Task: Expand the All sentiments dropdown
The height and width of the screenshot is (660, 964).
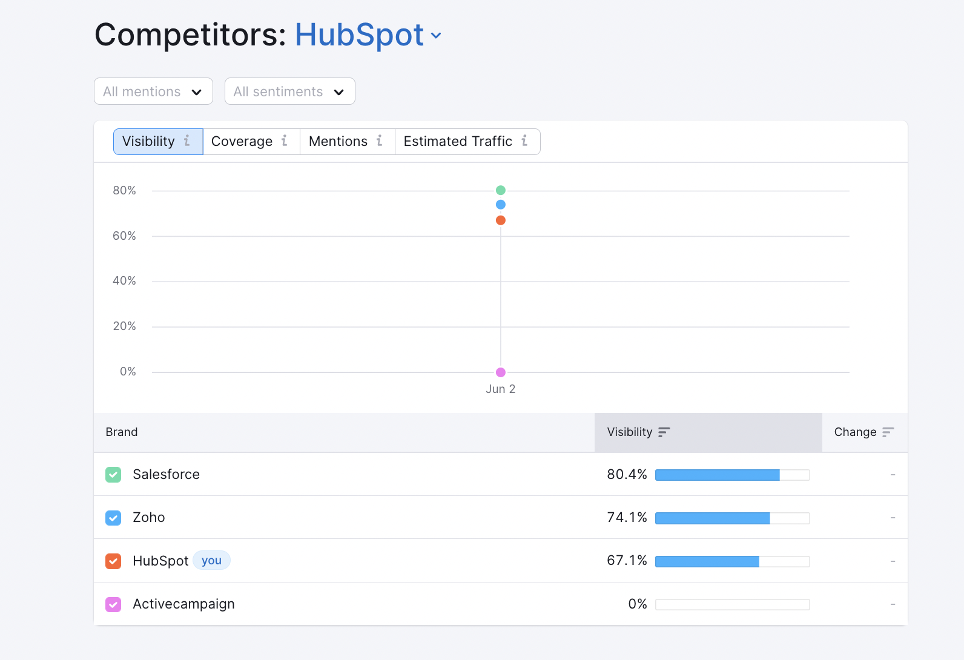Action: (289, 91)
